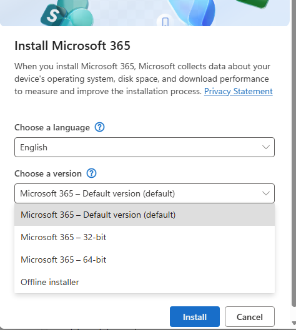Pick the Offline installer option
Image resolution: width=296 pixels, height=330 pixels.
click(x=144, y=282)
